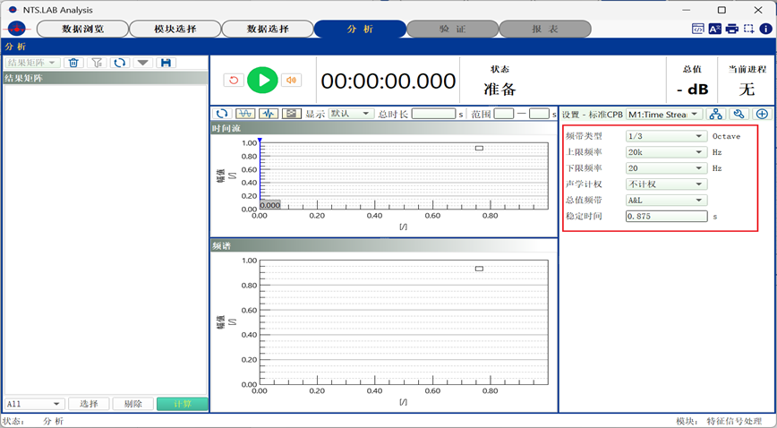Toggle the orange speaker audio icon
Image resolution: width=777 pixels, height=428 pixels.
pos(291,81)
